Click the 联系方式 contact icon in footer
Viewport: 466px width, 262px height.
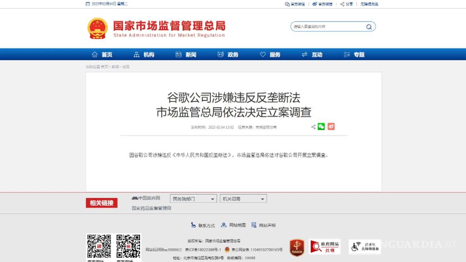[x=193, y=225]
